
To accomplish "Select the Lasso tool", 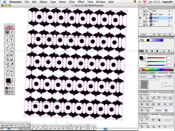I will [x=12, y=36].
